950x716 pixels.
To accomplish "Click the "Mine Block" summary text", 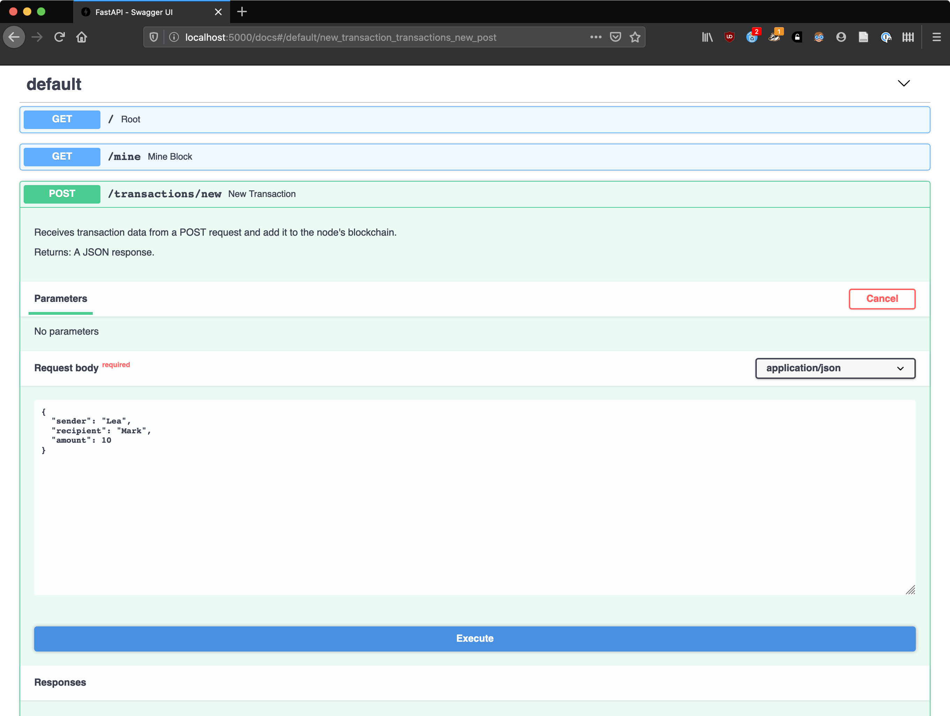I will click(169, 157).
